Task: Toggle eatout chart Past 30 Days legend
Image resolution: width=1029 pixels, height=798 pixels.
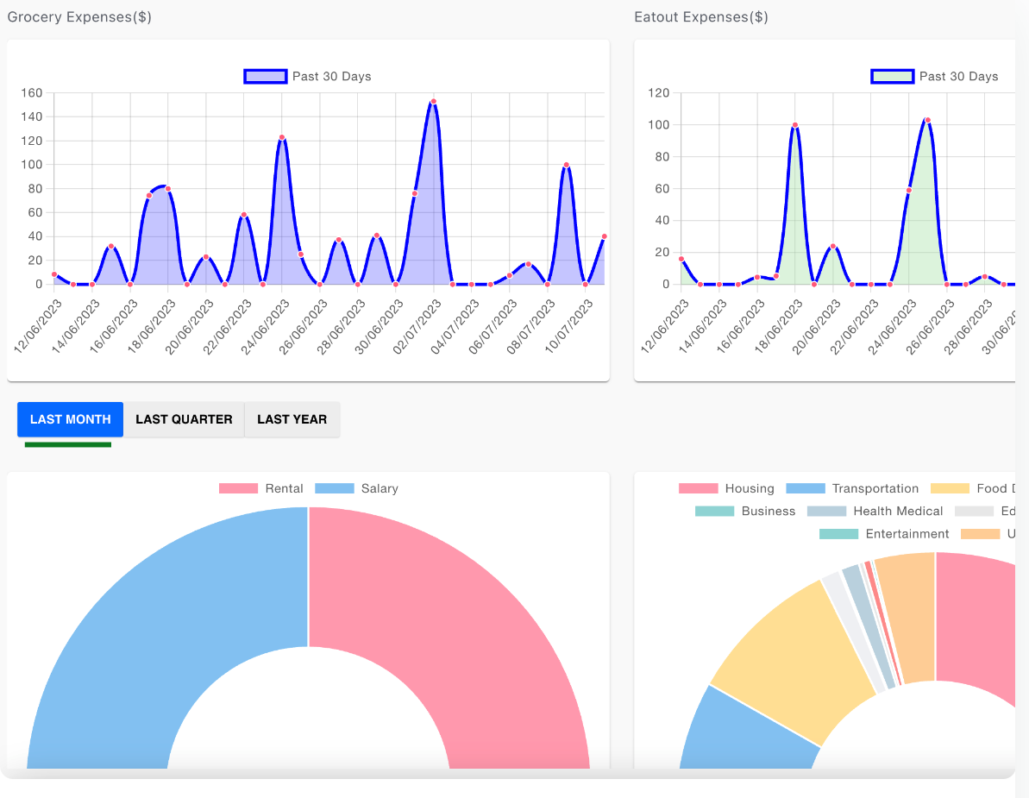Action: [x=934, y=76]
